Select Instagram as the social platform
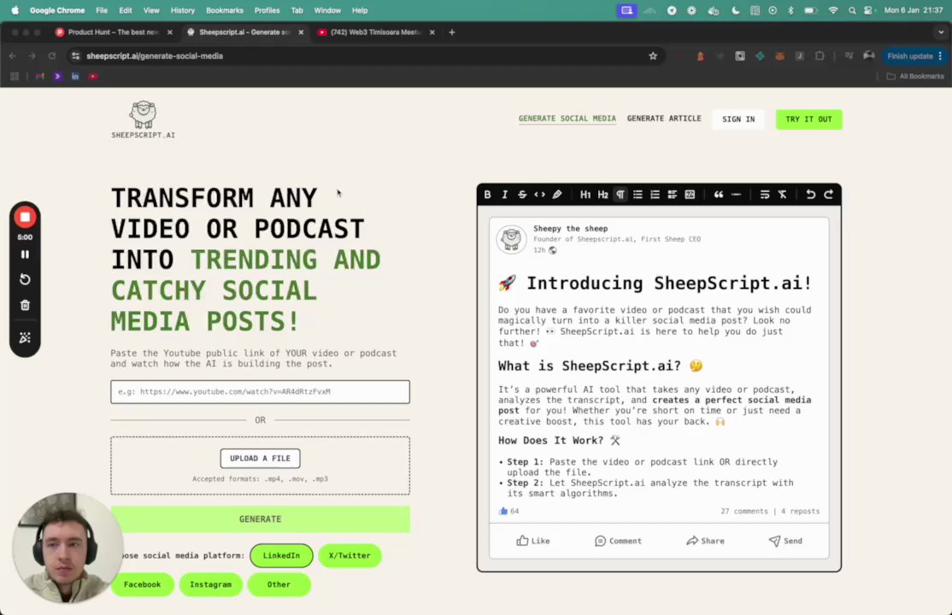Image resolution: width=952 pixels, height=615 pixels. (x=211, y=584)
